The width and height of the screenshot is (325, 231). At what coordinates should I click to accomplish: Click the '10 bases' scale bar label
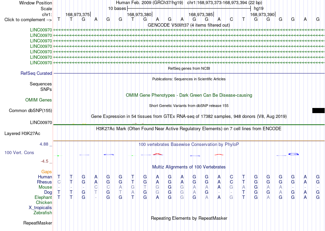[117, 9]
